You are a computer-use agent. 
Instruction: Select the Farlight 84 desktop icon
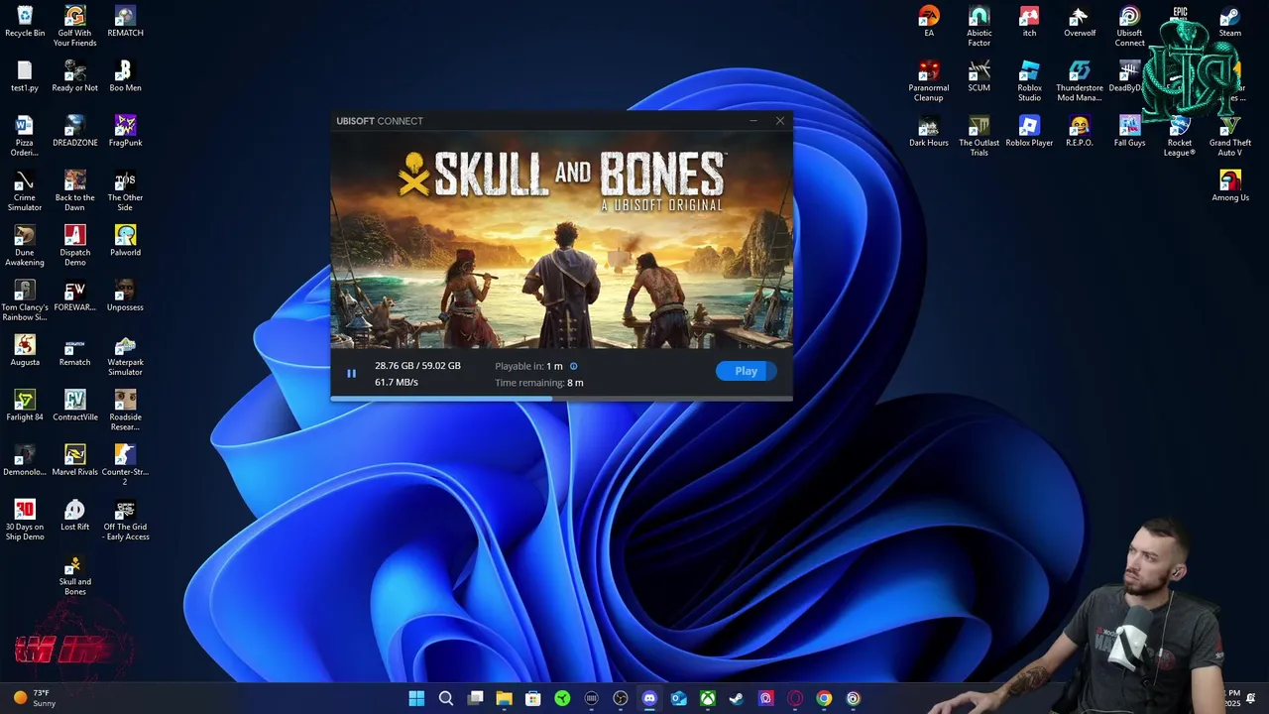(25, 405)
